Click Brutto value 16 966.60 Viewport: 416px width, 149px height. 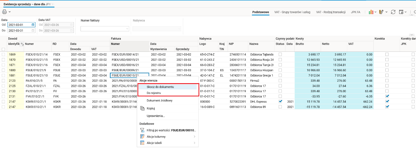pos(308,70)
